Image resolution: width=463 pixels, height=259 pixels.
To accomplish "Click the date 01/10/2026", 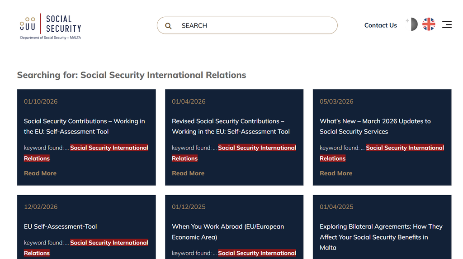I will pos(41,101).
